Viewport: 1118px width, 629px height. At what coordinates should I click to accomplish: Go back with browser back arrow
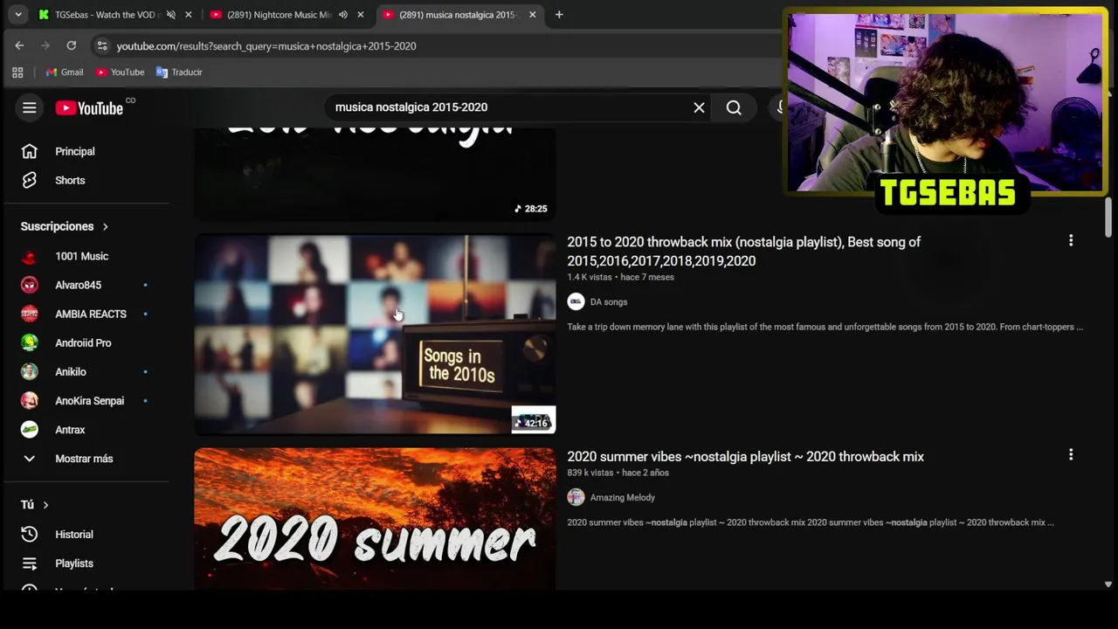[x=19, y=45]
